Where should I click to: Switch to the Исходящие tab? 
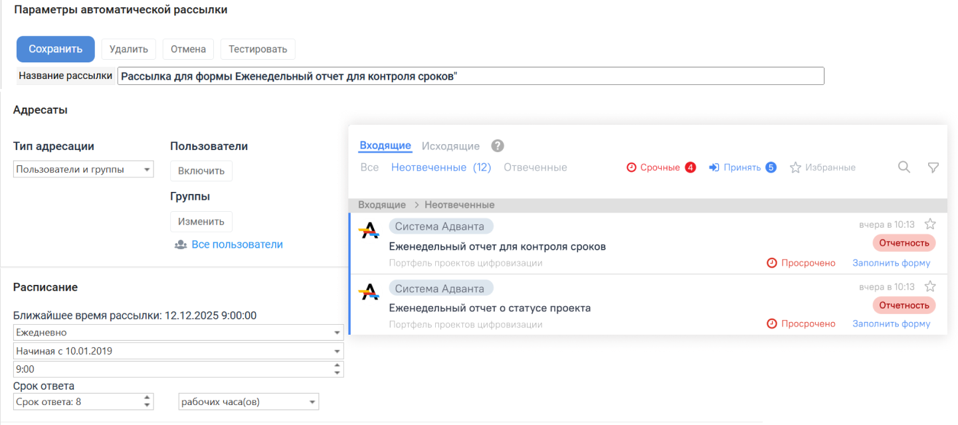450,146
